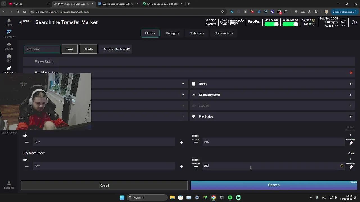Increase the Bid Price Max value
Viewport: 360px width, 202px height.
pos(351,142)
